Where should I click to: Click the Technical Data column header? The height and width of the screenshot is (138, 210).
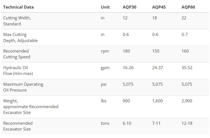point(18,7)
